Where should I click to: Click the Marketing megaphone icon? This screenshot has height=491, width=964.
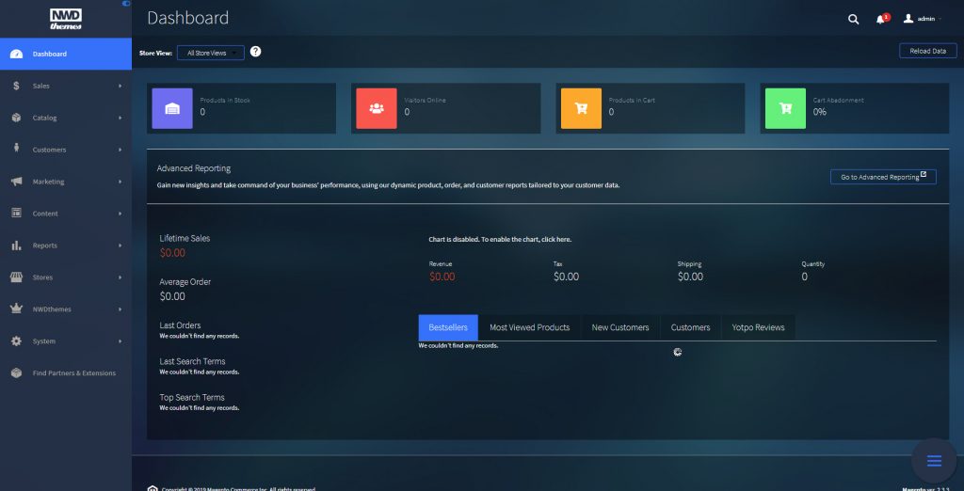pyautogui.click(x=17, y=182)
